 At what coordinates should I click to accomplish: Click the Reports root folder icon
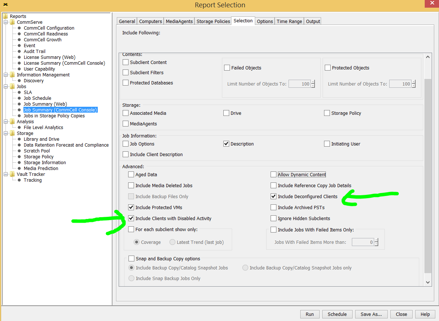pos(5,16)
